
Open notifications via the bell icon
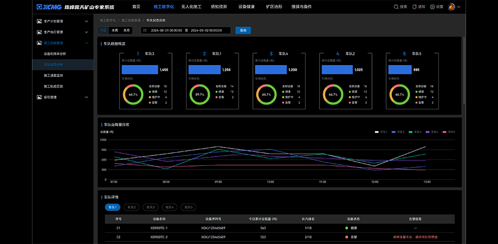[x=414, y=7]
